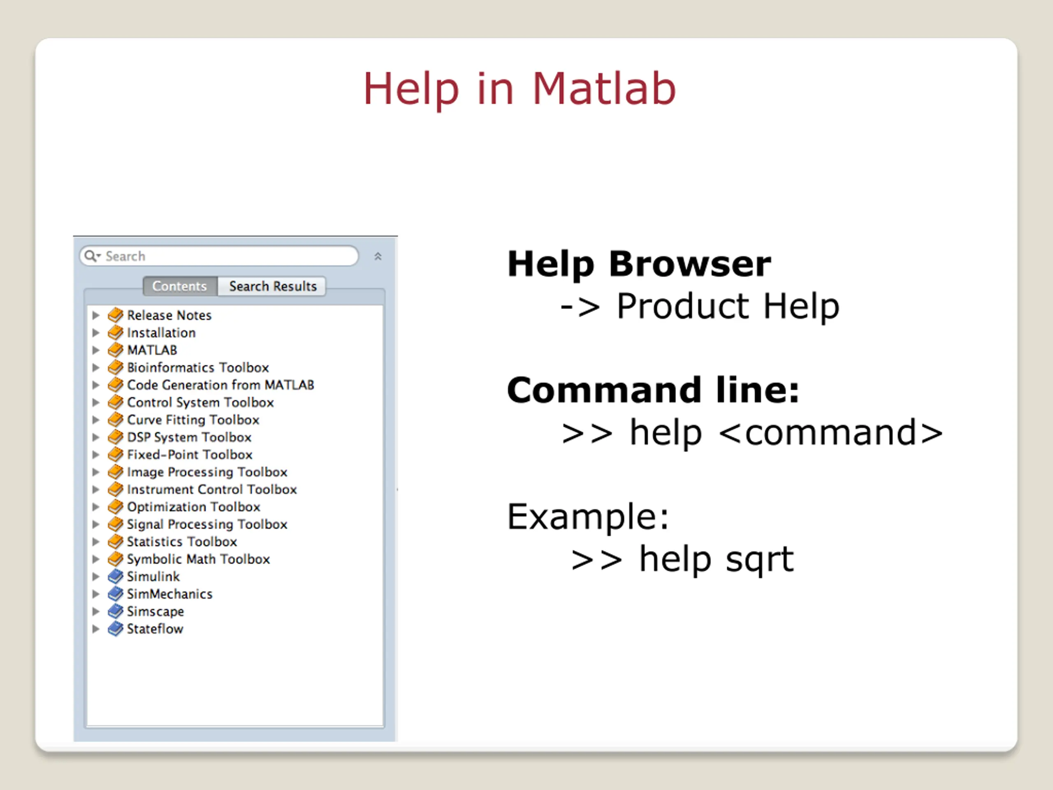Click the Installation book icon

115,332
